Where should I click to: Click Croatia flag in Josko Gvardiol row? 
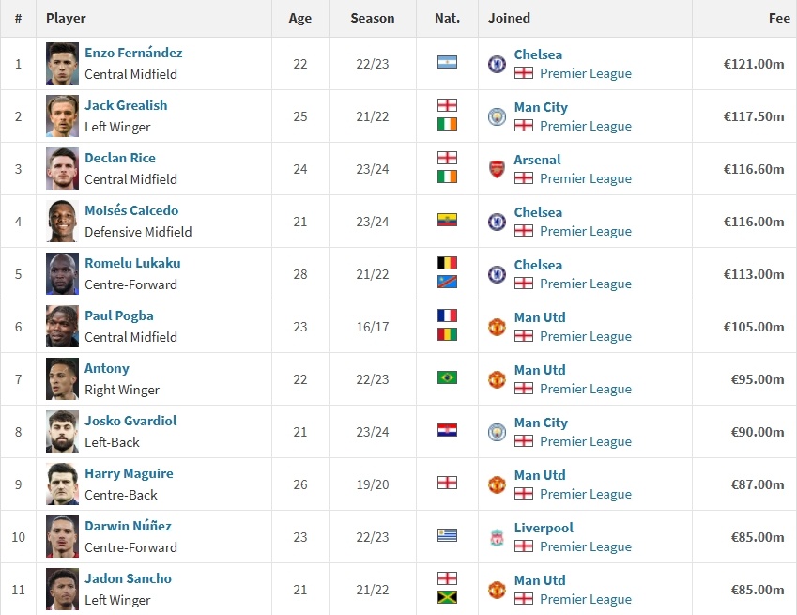tap(447, 431)
